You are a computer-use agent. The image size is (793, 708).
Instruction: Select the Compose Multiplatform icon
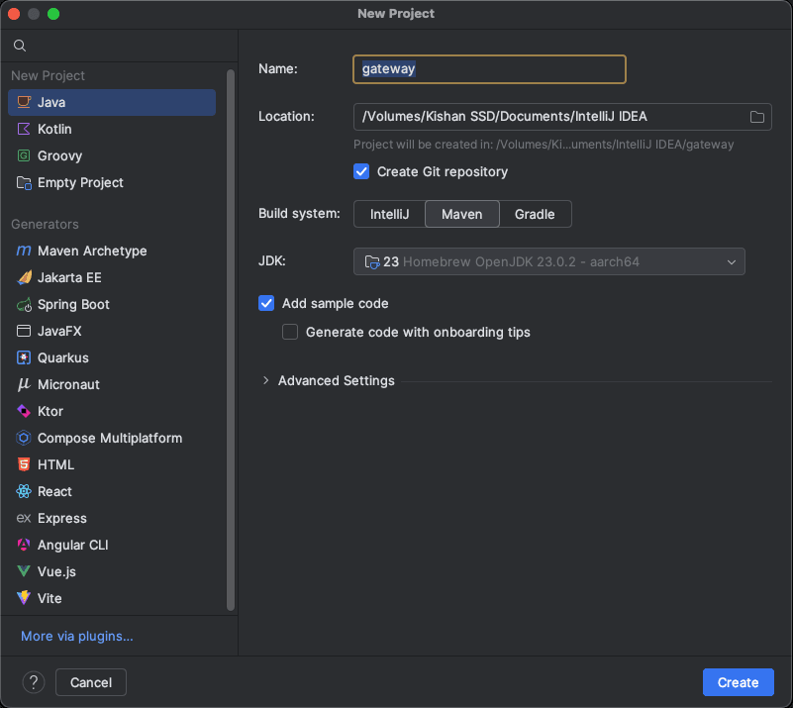pos(24,438)
